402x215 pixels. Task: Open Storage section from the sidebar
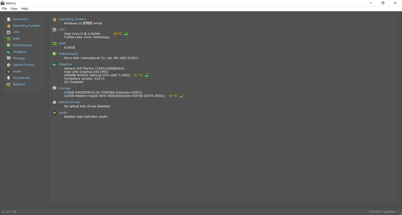pyautogui.click(x=19, y=58)
